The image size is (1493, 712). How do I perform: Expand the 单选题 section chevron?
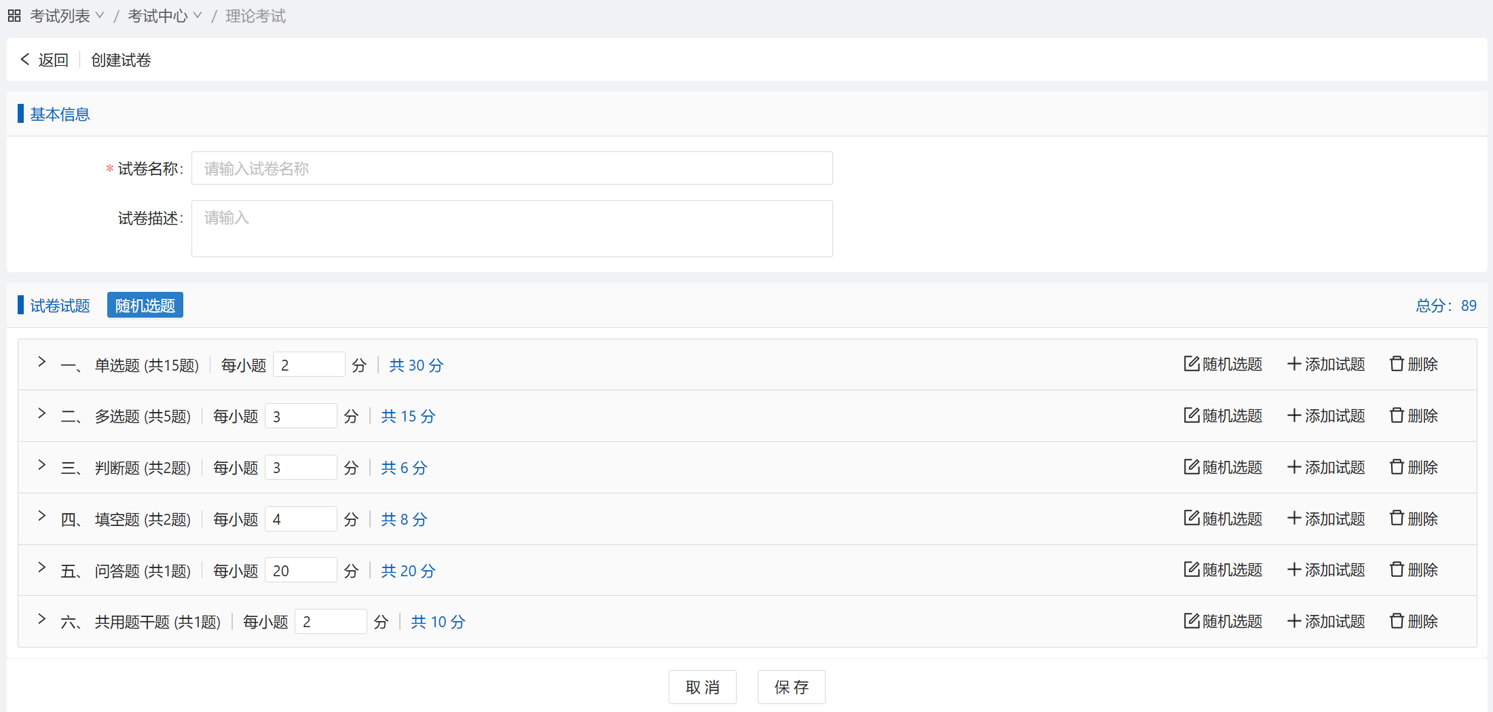(41, 362)
